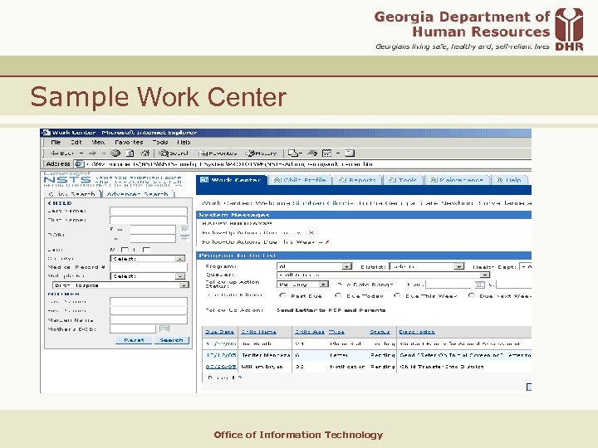Screen dimensions: 598x448
Task: Click the Mail toolbar icon
Action: [293, 153]
